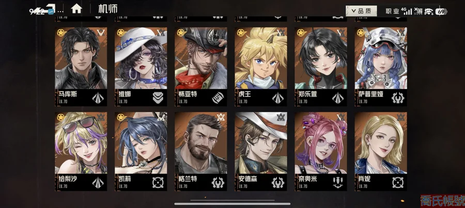The height and width of the screenshot is (208, 465).
Task: Select the 格兰特 character card
Action: click(201, 151)
